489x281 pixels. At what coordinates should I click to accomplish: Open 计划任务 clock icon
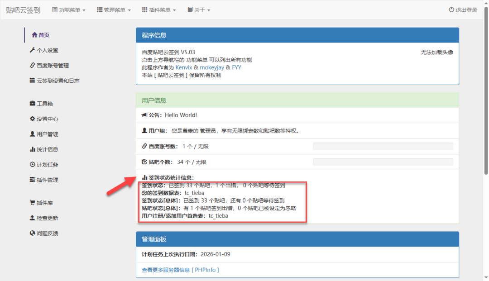tap(32, 164)
